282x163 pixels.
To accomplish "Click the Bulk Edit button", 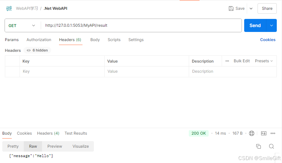I will coord(242,61).
